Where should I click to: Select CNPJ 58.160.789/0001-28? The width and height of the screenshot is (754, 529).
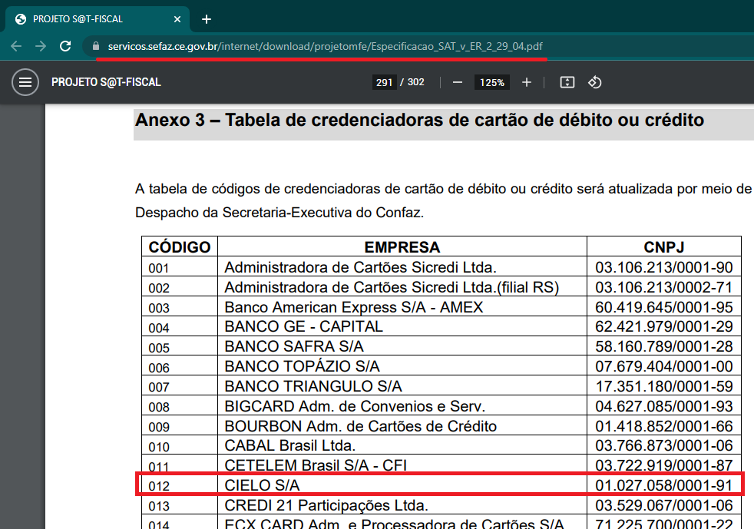[x=663, y=346]
